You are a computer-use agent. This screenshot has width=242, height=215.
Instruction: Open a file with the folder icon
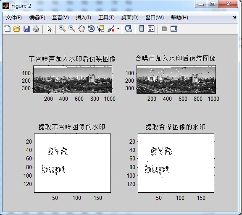[x=17, y=29]
